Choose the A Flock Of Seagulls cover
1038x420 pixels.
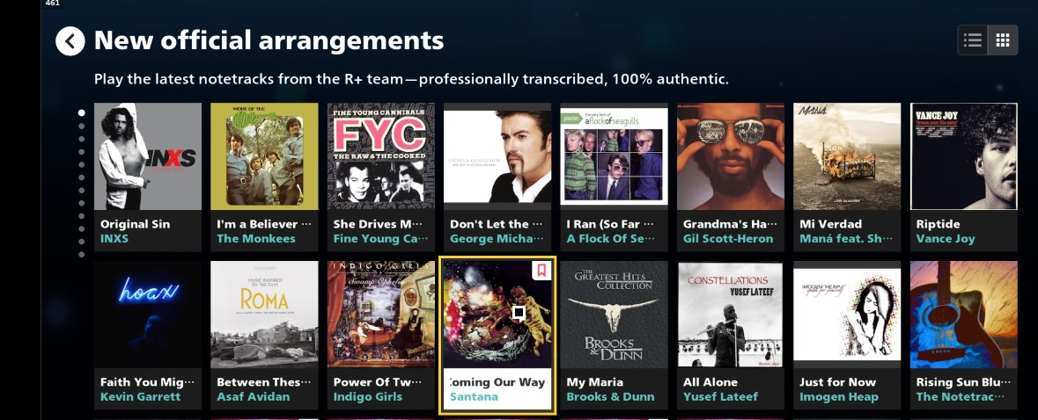614,156
